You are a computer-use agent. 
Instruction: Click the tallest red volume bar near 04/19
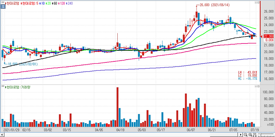click(117, 107)
